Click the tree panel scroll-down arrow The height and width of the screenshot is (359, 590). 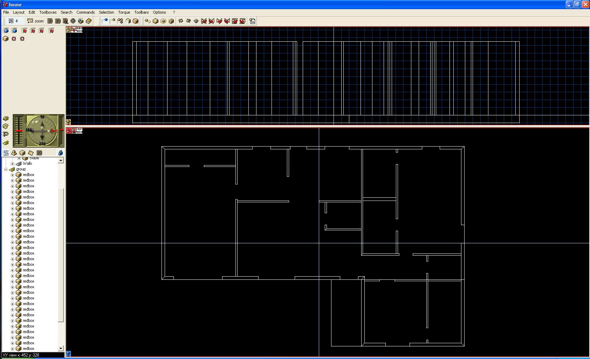click(61, 348)
